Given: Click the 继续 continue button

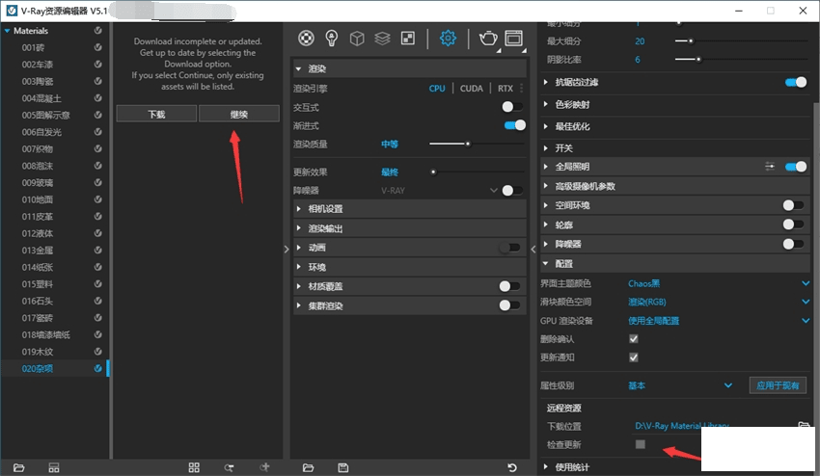Looking at the screenshot, I should (239, 114).
